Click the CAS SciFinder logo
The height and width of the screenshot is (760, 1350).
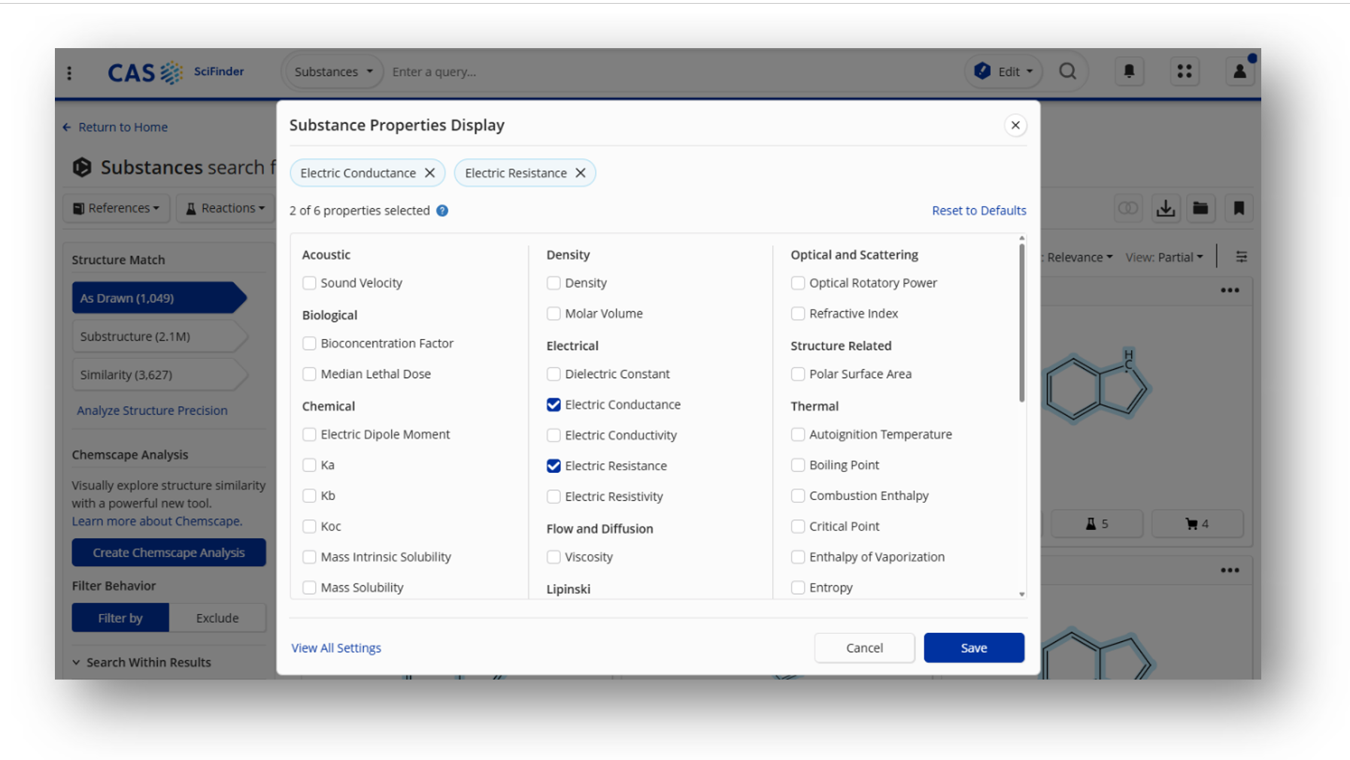pyautogui.click(x=175, y=72)
